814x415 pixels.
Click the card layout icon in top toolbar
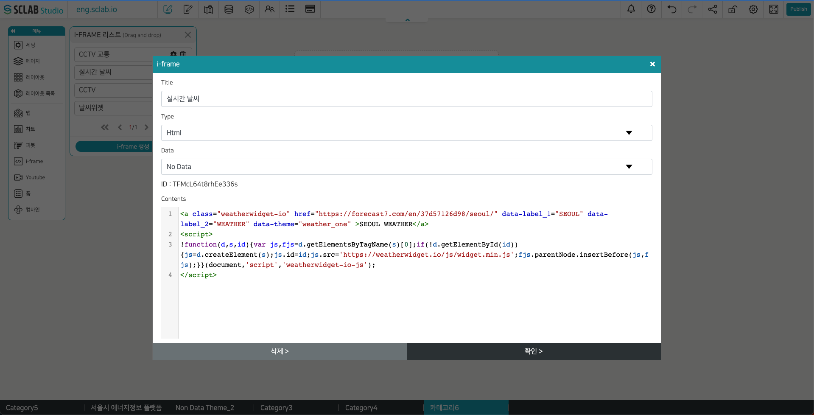310,9
